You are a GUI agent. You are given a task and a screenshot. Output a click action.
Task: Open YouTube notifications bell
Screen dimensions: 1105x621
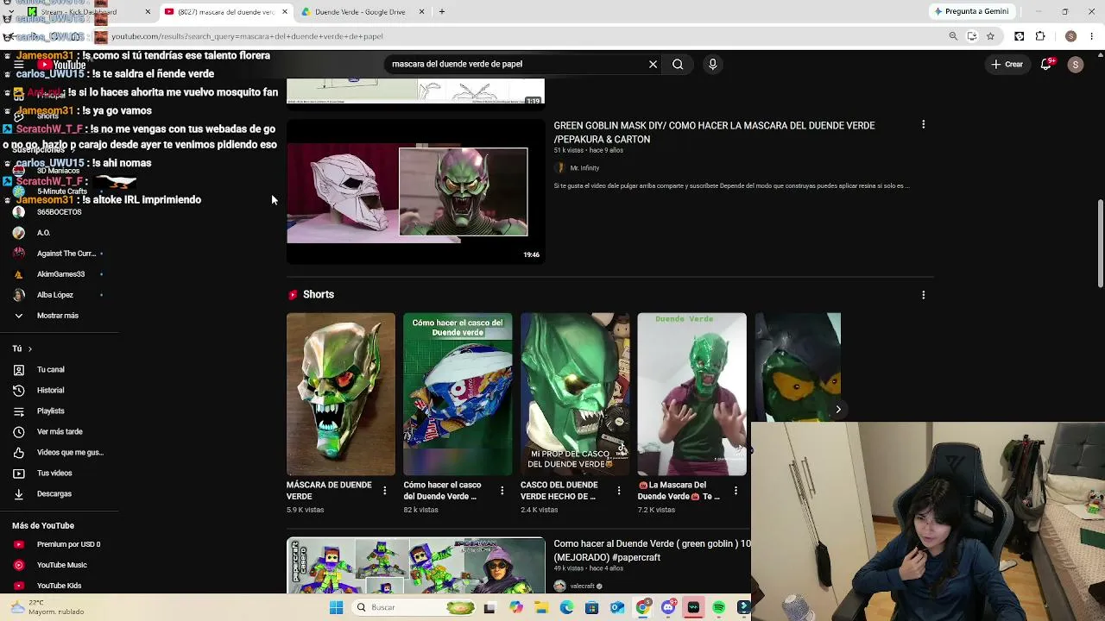coord(1046,64)
